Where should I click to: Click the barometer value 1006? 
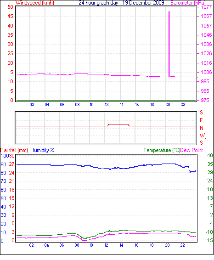(206, 72)
